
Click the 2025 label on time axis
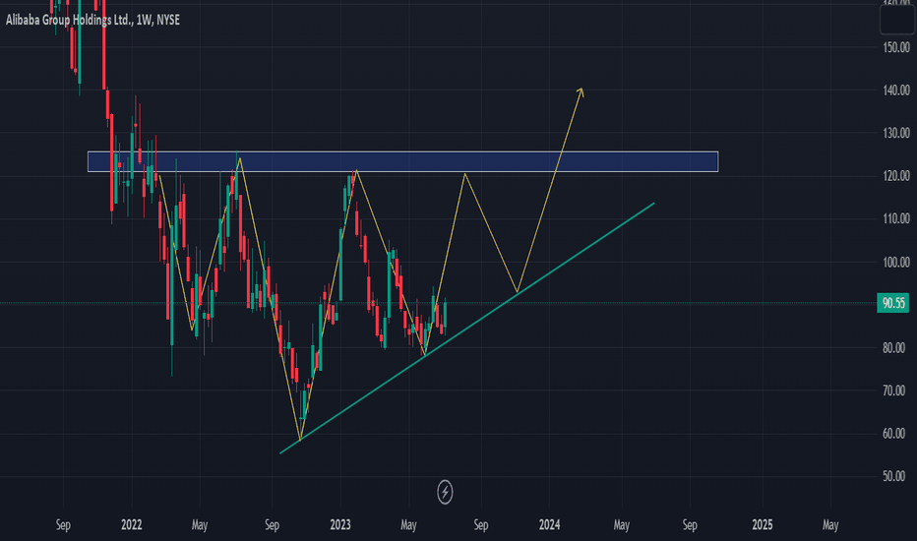pos(762,524)
